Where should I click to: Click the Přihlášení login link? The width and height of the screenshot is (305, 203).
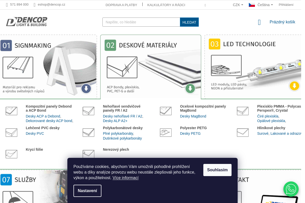[x=286, y=5]
